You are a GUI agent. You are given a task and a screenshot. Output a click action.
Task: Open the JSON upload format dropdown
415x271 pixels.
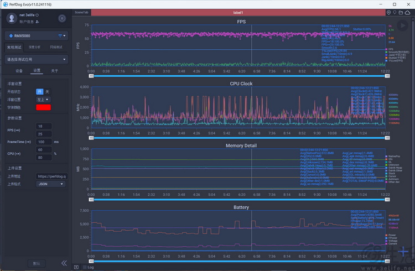coord(50,184)
